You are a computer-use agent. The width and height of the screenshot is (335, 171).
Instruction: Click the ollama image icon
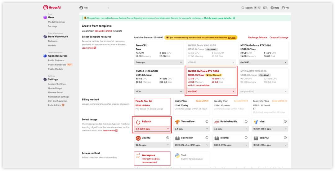[x=217, y=138]
